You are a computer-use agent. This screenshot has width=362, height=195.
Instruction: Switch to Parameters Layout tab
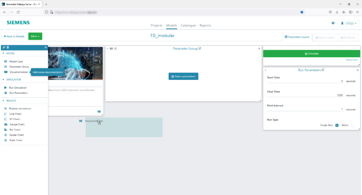pos(297,37)
